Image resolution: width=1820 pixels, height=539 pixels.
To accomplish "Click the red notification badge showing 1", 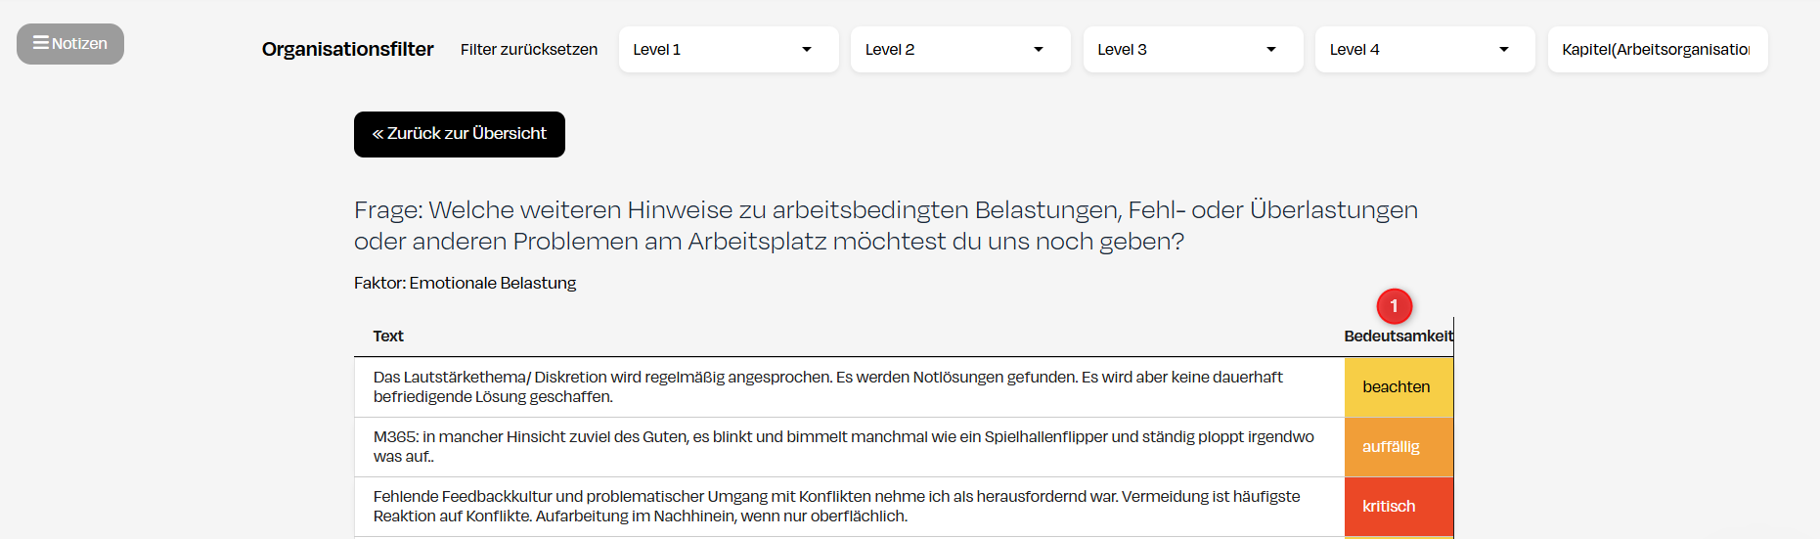I will pyautogui.click(x=1394, y=306).
